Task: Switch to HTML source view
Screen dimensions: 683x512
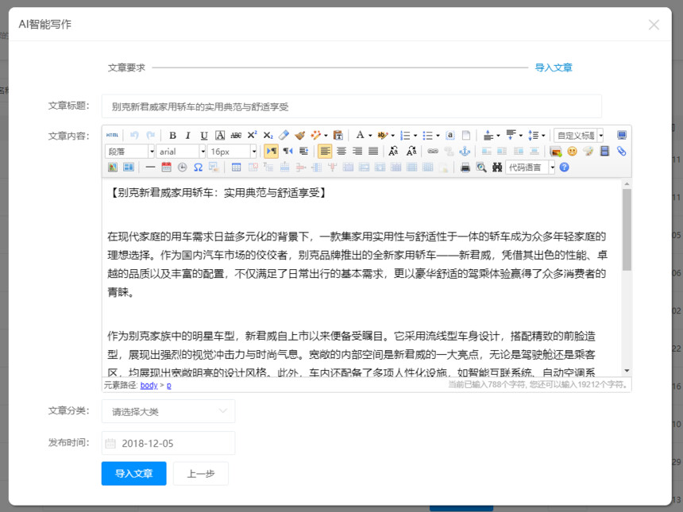Action: point(113,135)
